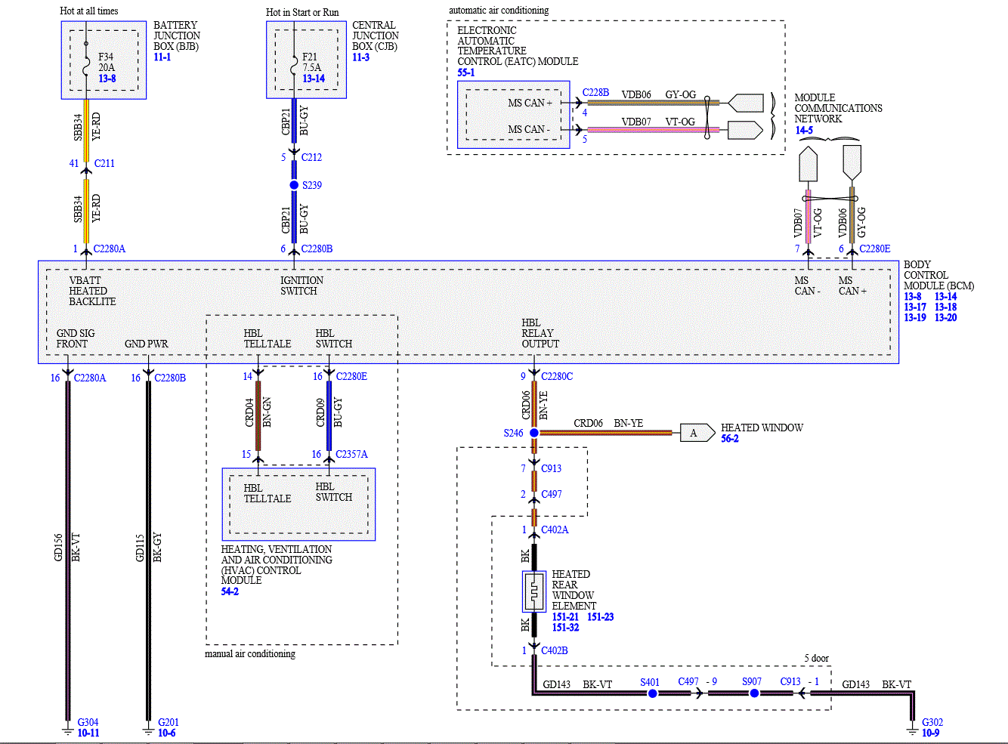
Task: Click the S907 splice dot
Action: tap(753, 693)
